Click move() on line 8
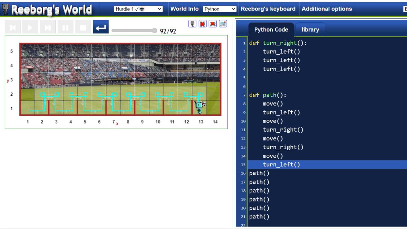Viewport: 407px width, 229px height. point(273,104)
